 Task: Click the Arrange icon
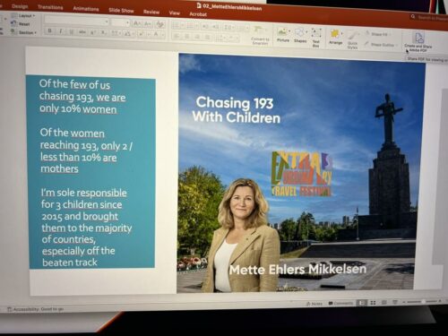click(x=335, y=37)
